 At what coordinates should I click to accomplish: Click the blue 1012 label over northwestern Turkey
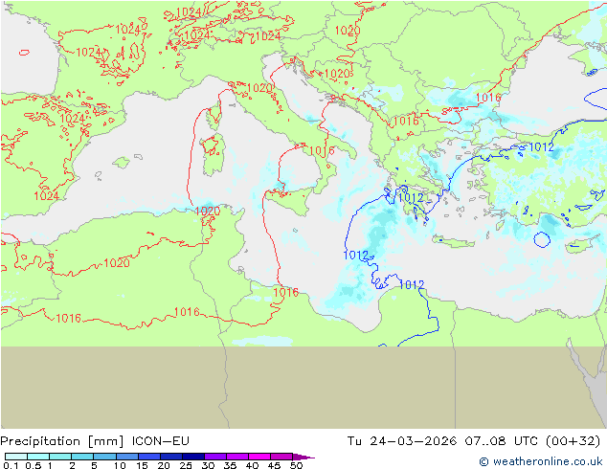(541, 147)
